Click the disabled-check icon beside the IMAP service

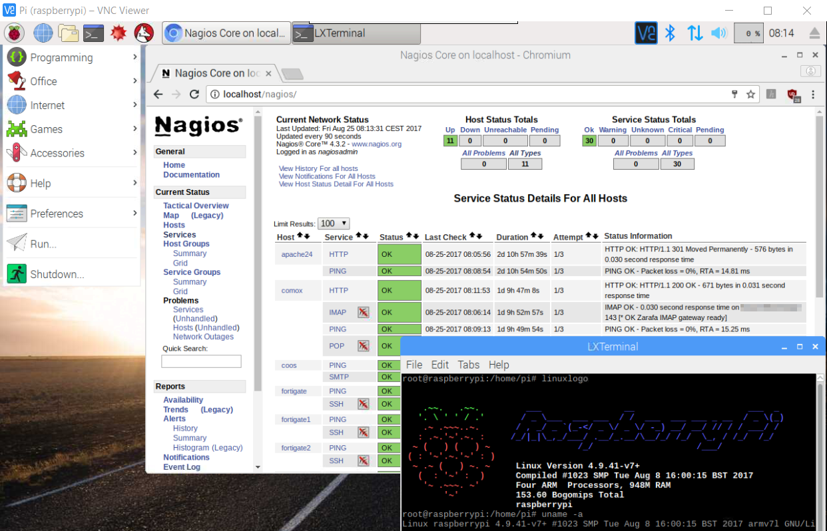click(364, 311)
